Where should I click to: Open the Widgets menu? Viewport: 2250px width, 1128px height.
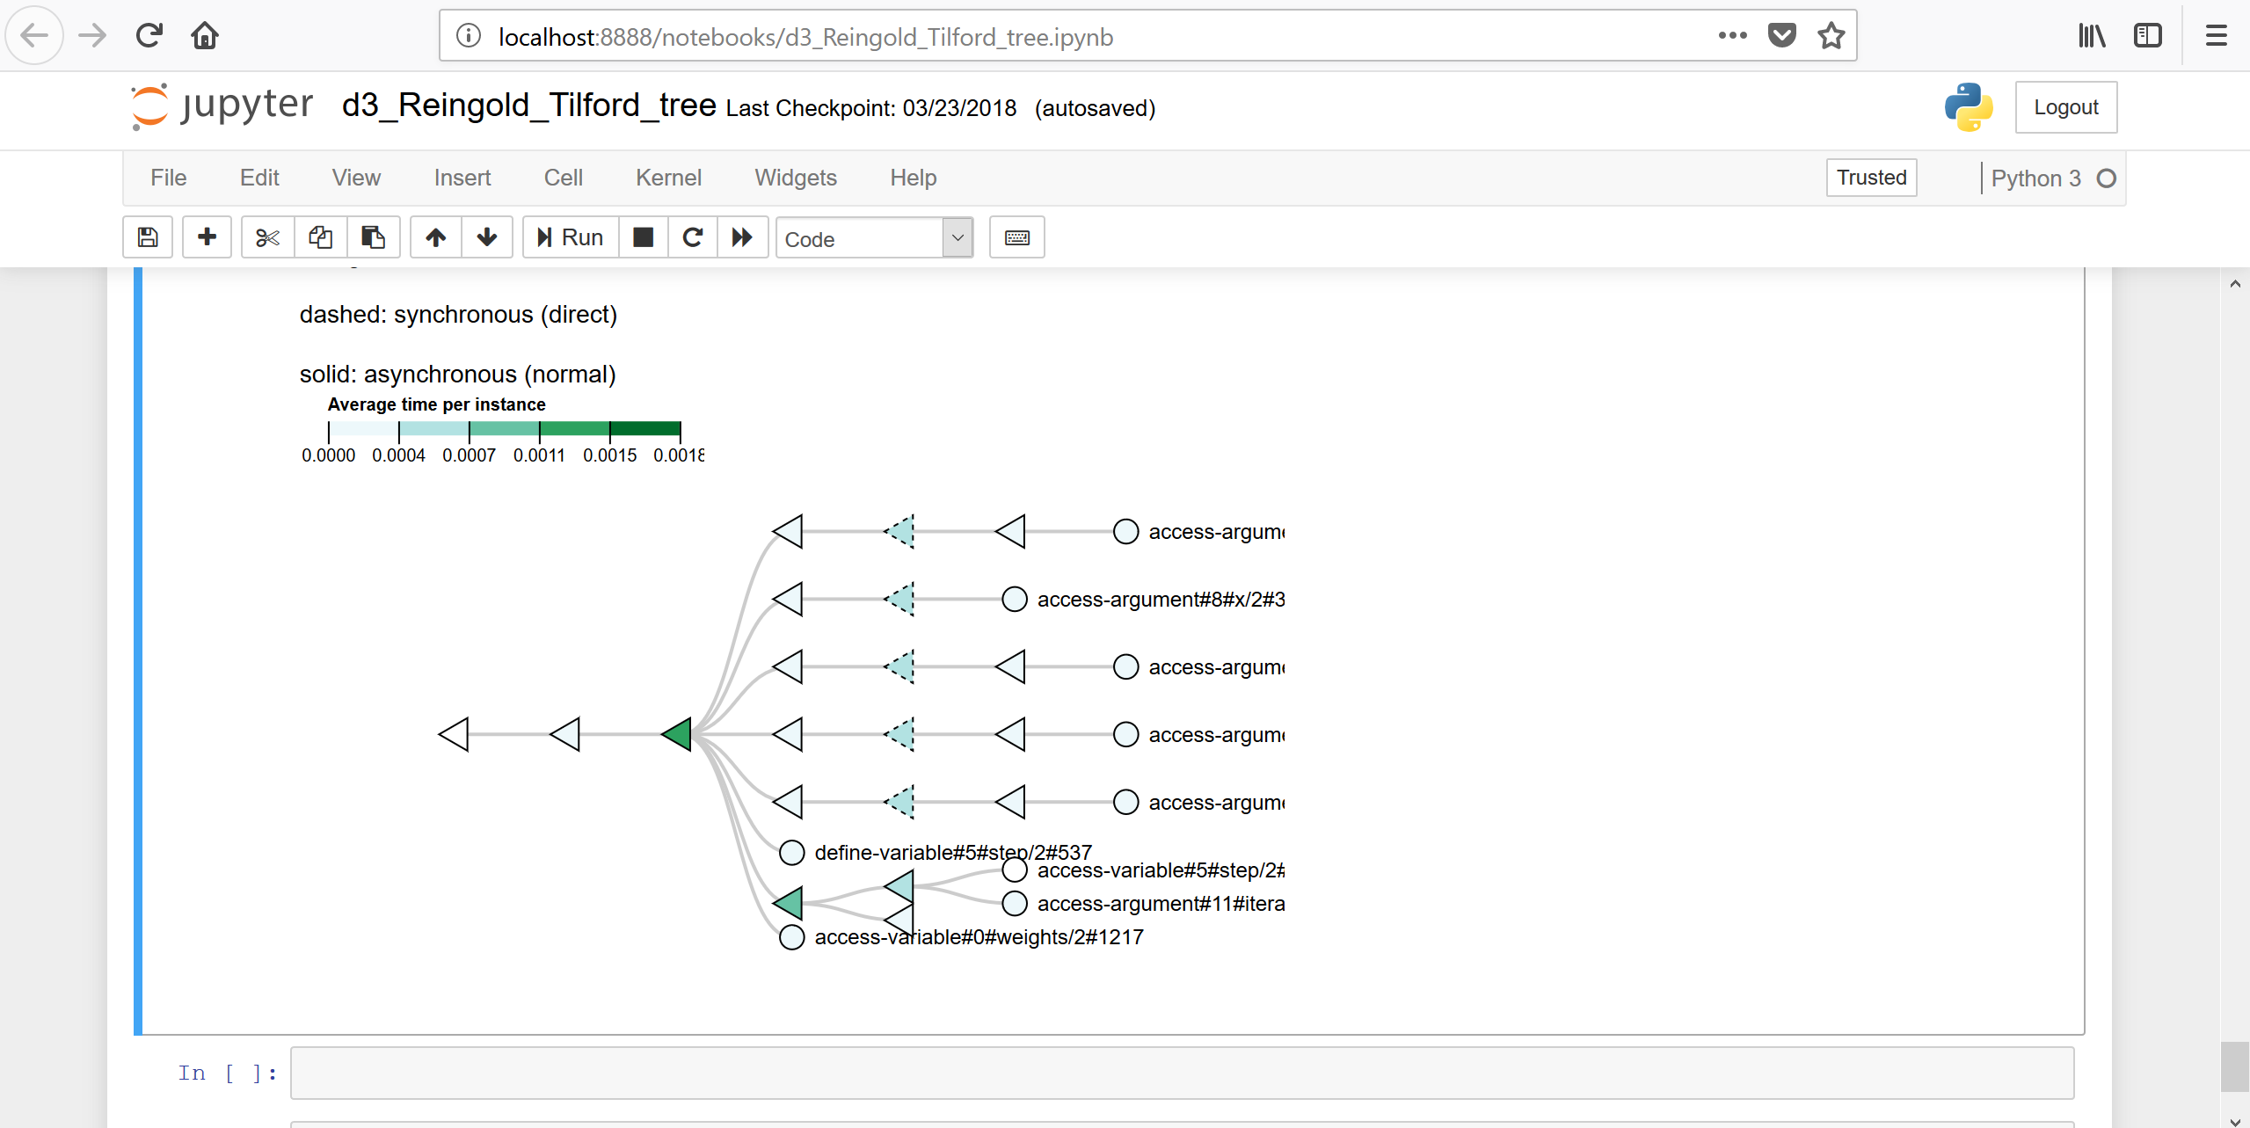pyautogui.click(x=796, y=178)
